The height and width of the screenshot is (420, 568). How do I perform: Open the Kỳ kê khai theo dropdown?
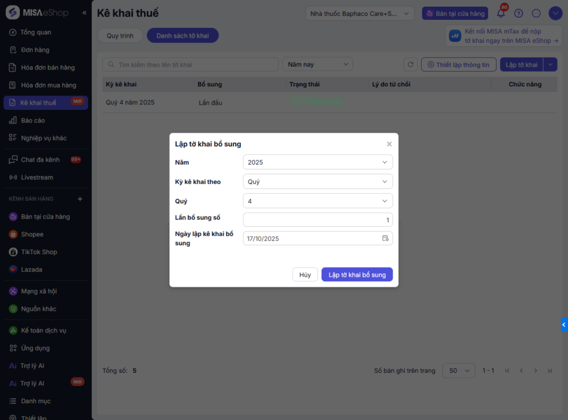coord(318,181)
